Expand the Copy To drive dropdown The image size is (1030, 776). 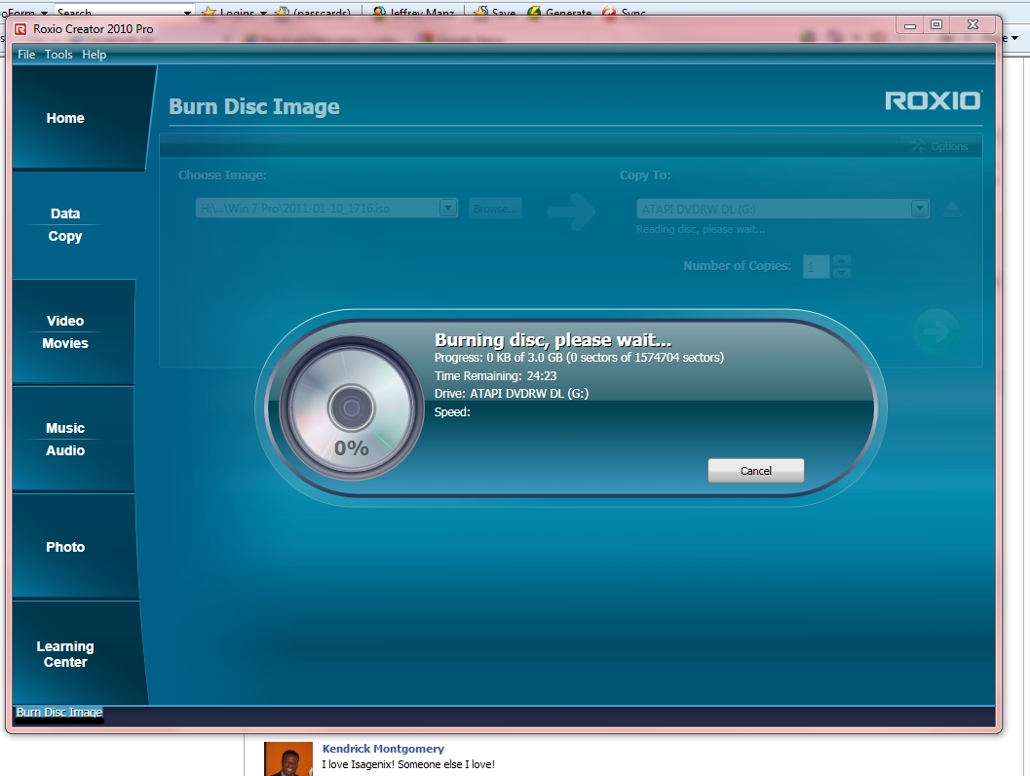(920, 209)
